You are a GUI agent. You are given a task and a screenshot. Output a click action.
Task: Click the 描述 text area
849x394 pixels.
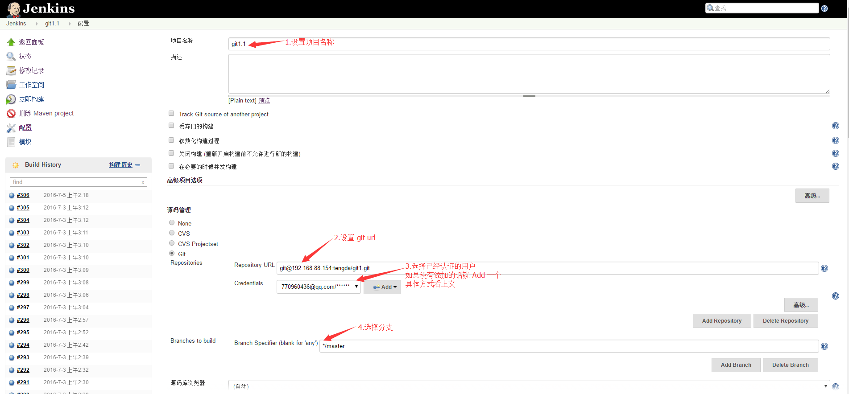[x=529, y=74]
